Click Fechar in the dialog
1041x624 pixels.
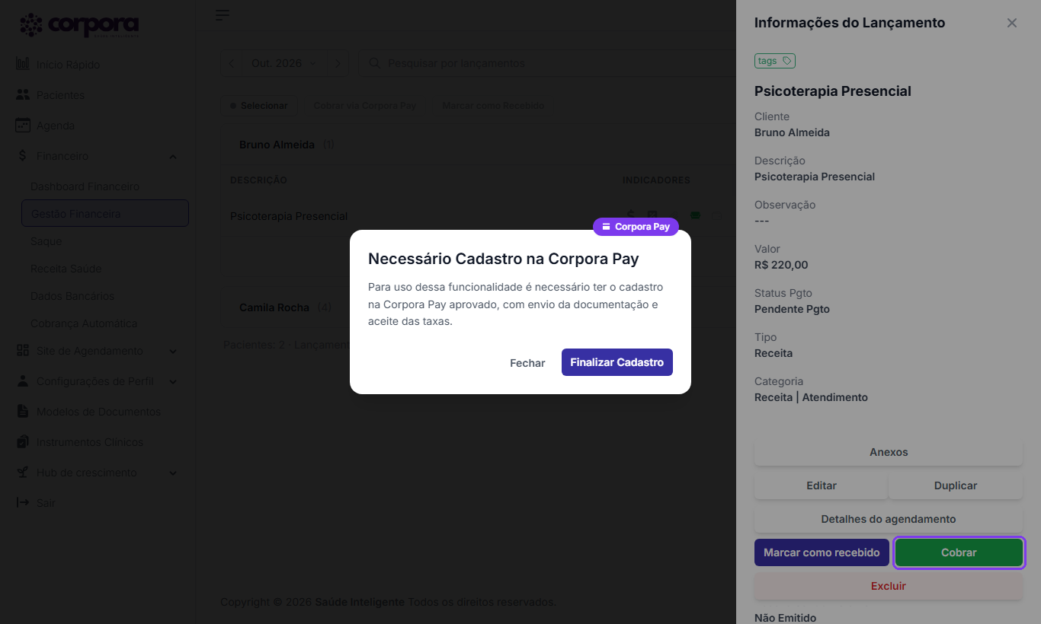[527, 363]
